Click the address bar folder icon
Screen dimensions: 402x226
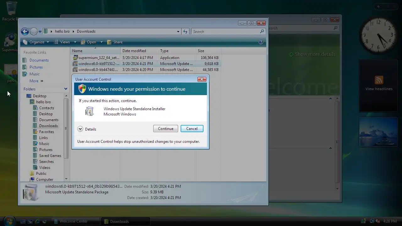[x=46, y=31]
